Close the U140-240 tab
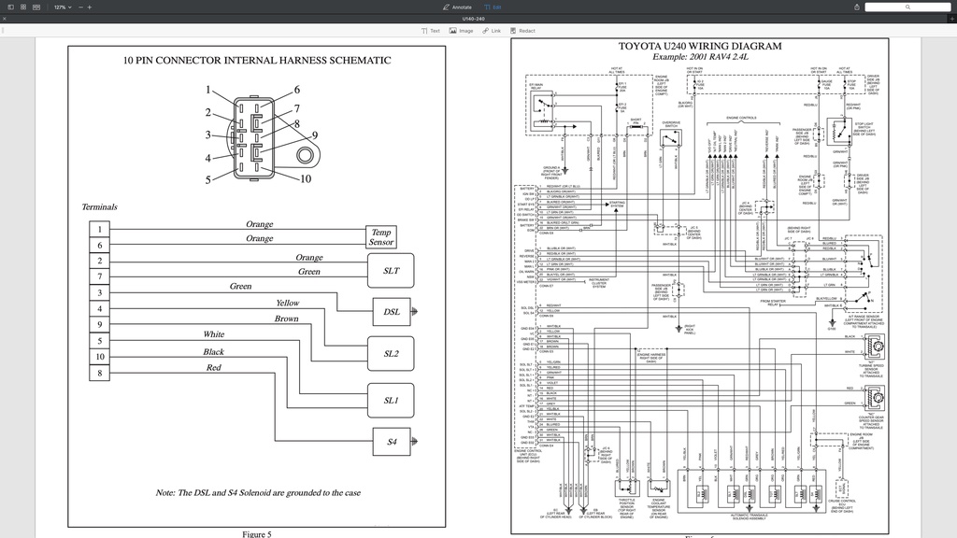This screenshot has height=538, width=957. tap(4, 18)
